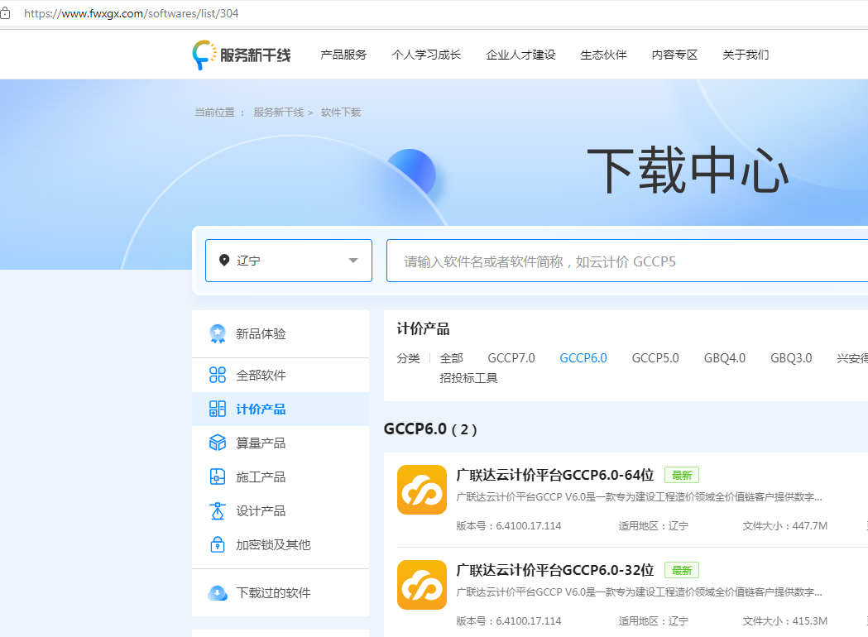Click the GCCP6.0-32位 product icon
Screen dimensions: 868x637
tap(422, 585)
